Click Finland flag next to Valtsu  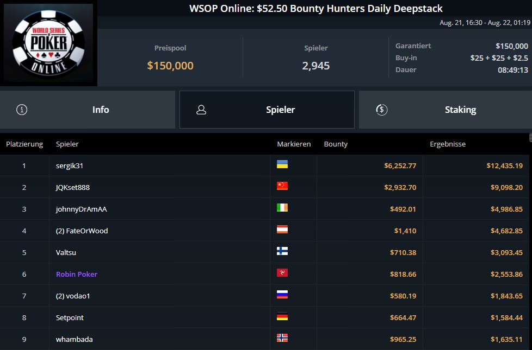[282, 251]
